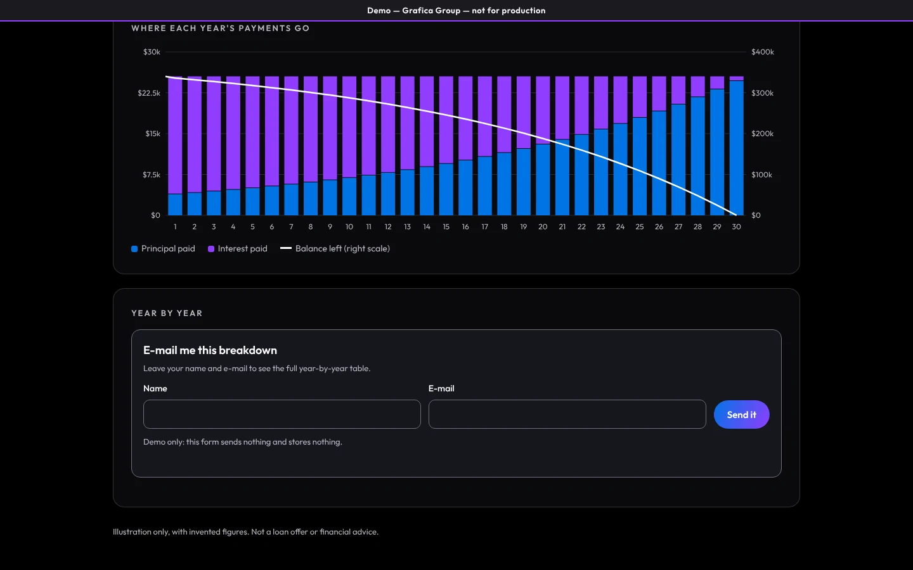913x570 pixels.
Task: Click the $200k right axis label
Action: click(763, 134)
